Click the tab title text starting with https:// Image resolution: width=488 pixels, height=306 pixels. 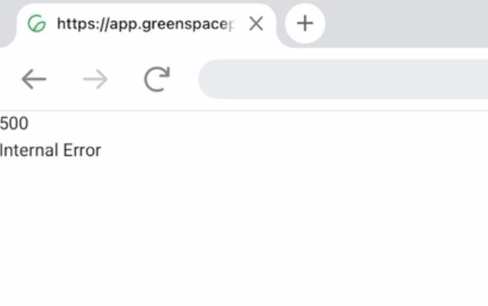point(145,24)
